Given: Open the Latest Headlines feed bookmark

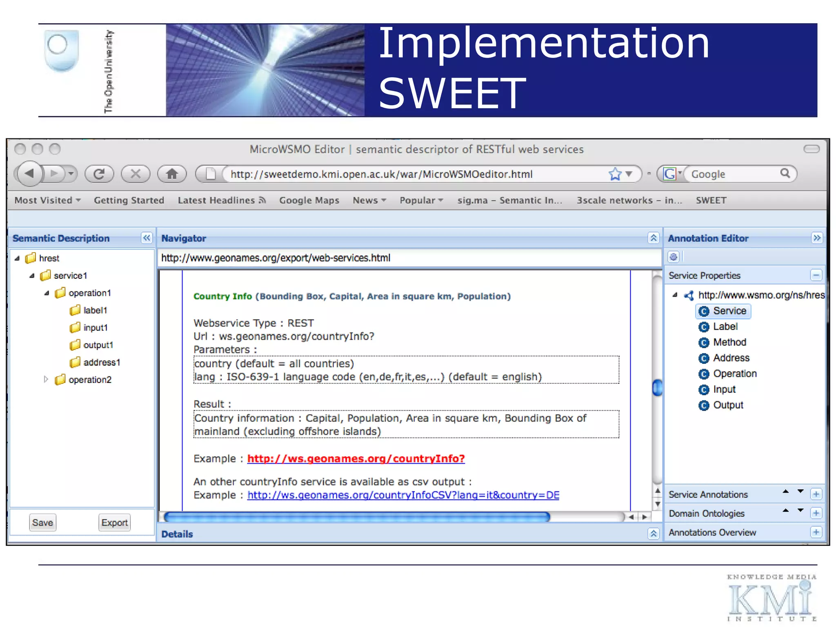Looking at the screenshot, I should [222, 200].
